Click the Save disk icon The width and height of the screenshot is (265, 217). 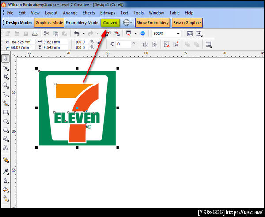click(x=26, y=34)
